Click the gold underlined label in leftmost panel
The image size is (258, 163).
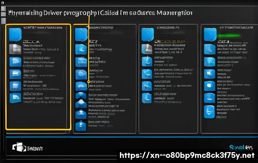pos(31,41)
